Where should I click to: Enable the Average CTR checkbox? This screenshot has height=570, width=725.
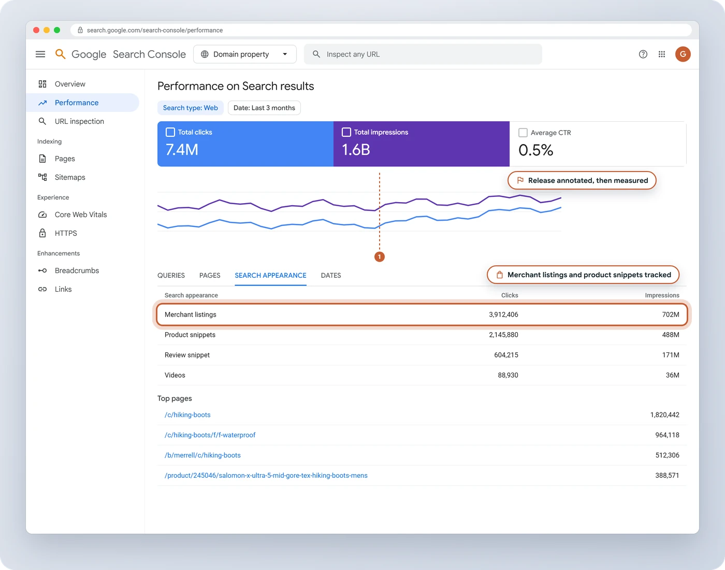click(523, 133)
